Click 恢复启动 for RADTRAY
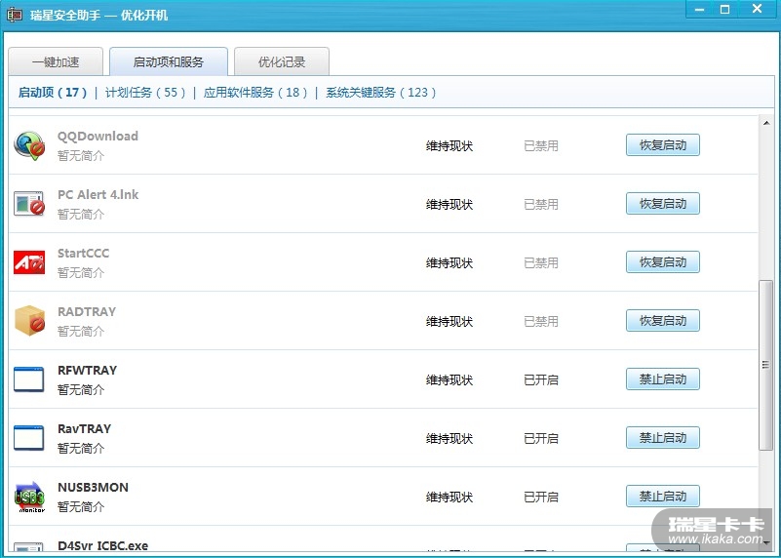The width and height of the screenshot is (781, 558). [x=662, y=320]
